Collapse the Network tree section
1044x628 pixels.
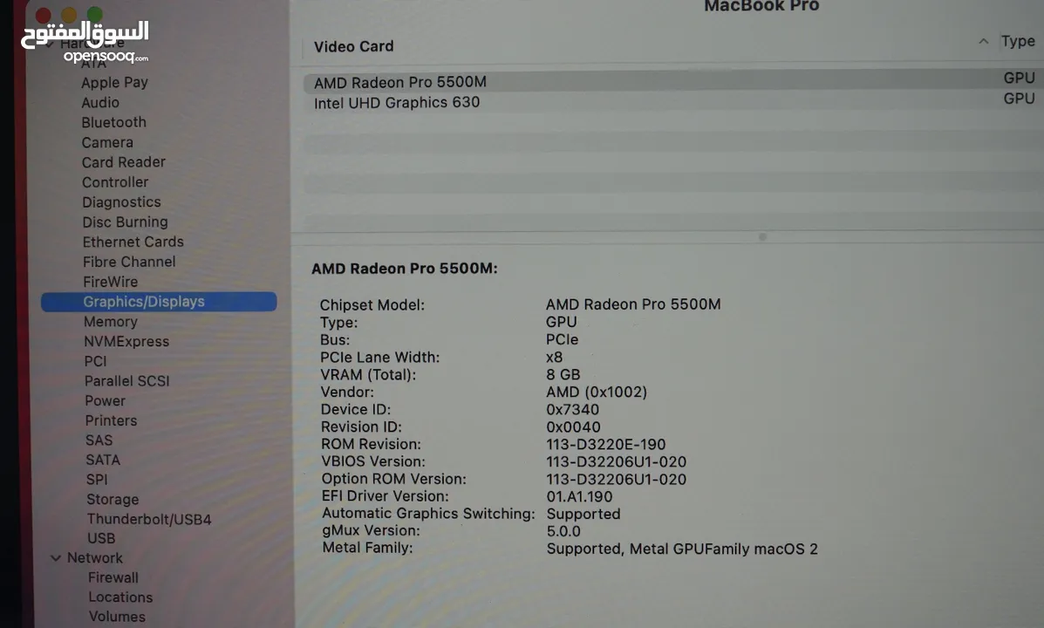[x=56, y=557]
